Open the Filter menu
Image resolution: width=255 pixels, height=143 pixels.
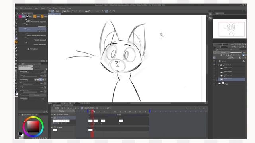coord(55,8)
